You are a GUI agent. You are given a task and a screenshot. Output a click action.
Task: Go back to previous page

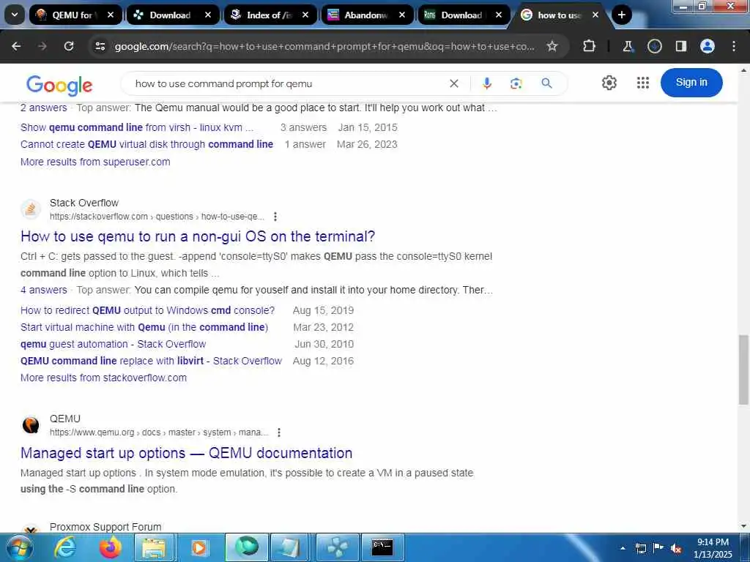tap(16, 46)
